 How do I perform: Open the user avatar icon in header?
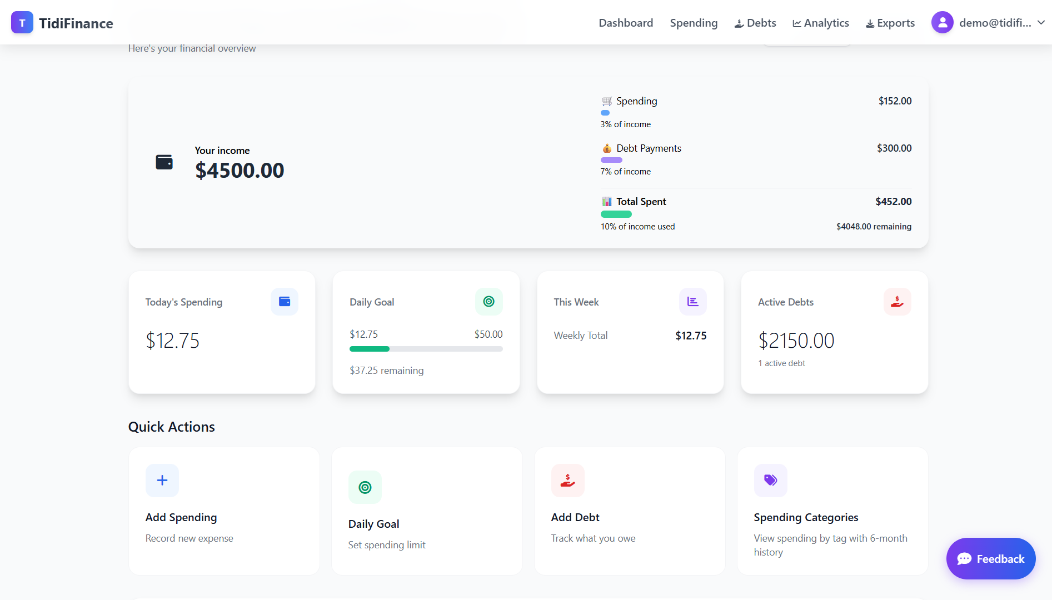(943, 23)
